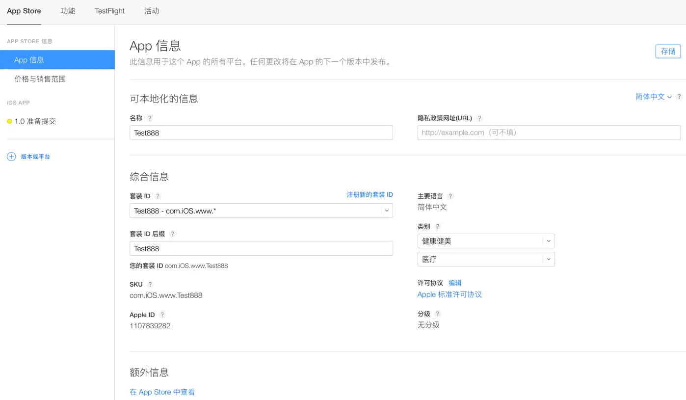Open the 简体中文 language dropdown
Screen dimensions: 686x400
(x=653, y=97)
